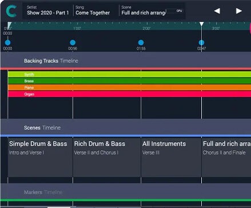
Task: Open the Setlist Show 2020 - Part 1 selector
Action: pyautogui.click(x=47, y=11)
